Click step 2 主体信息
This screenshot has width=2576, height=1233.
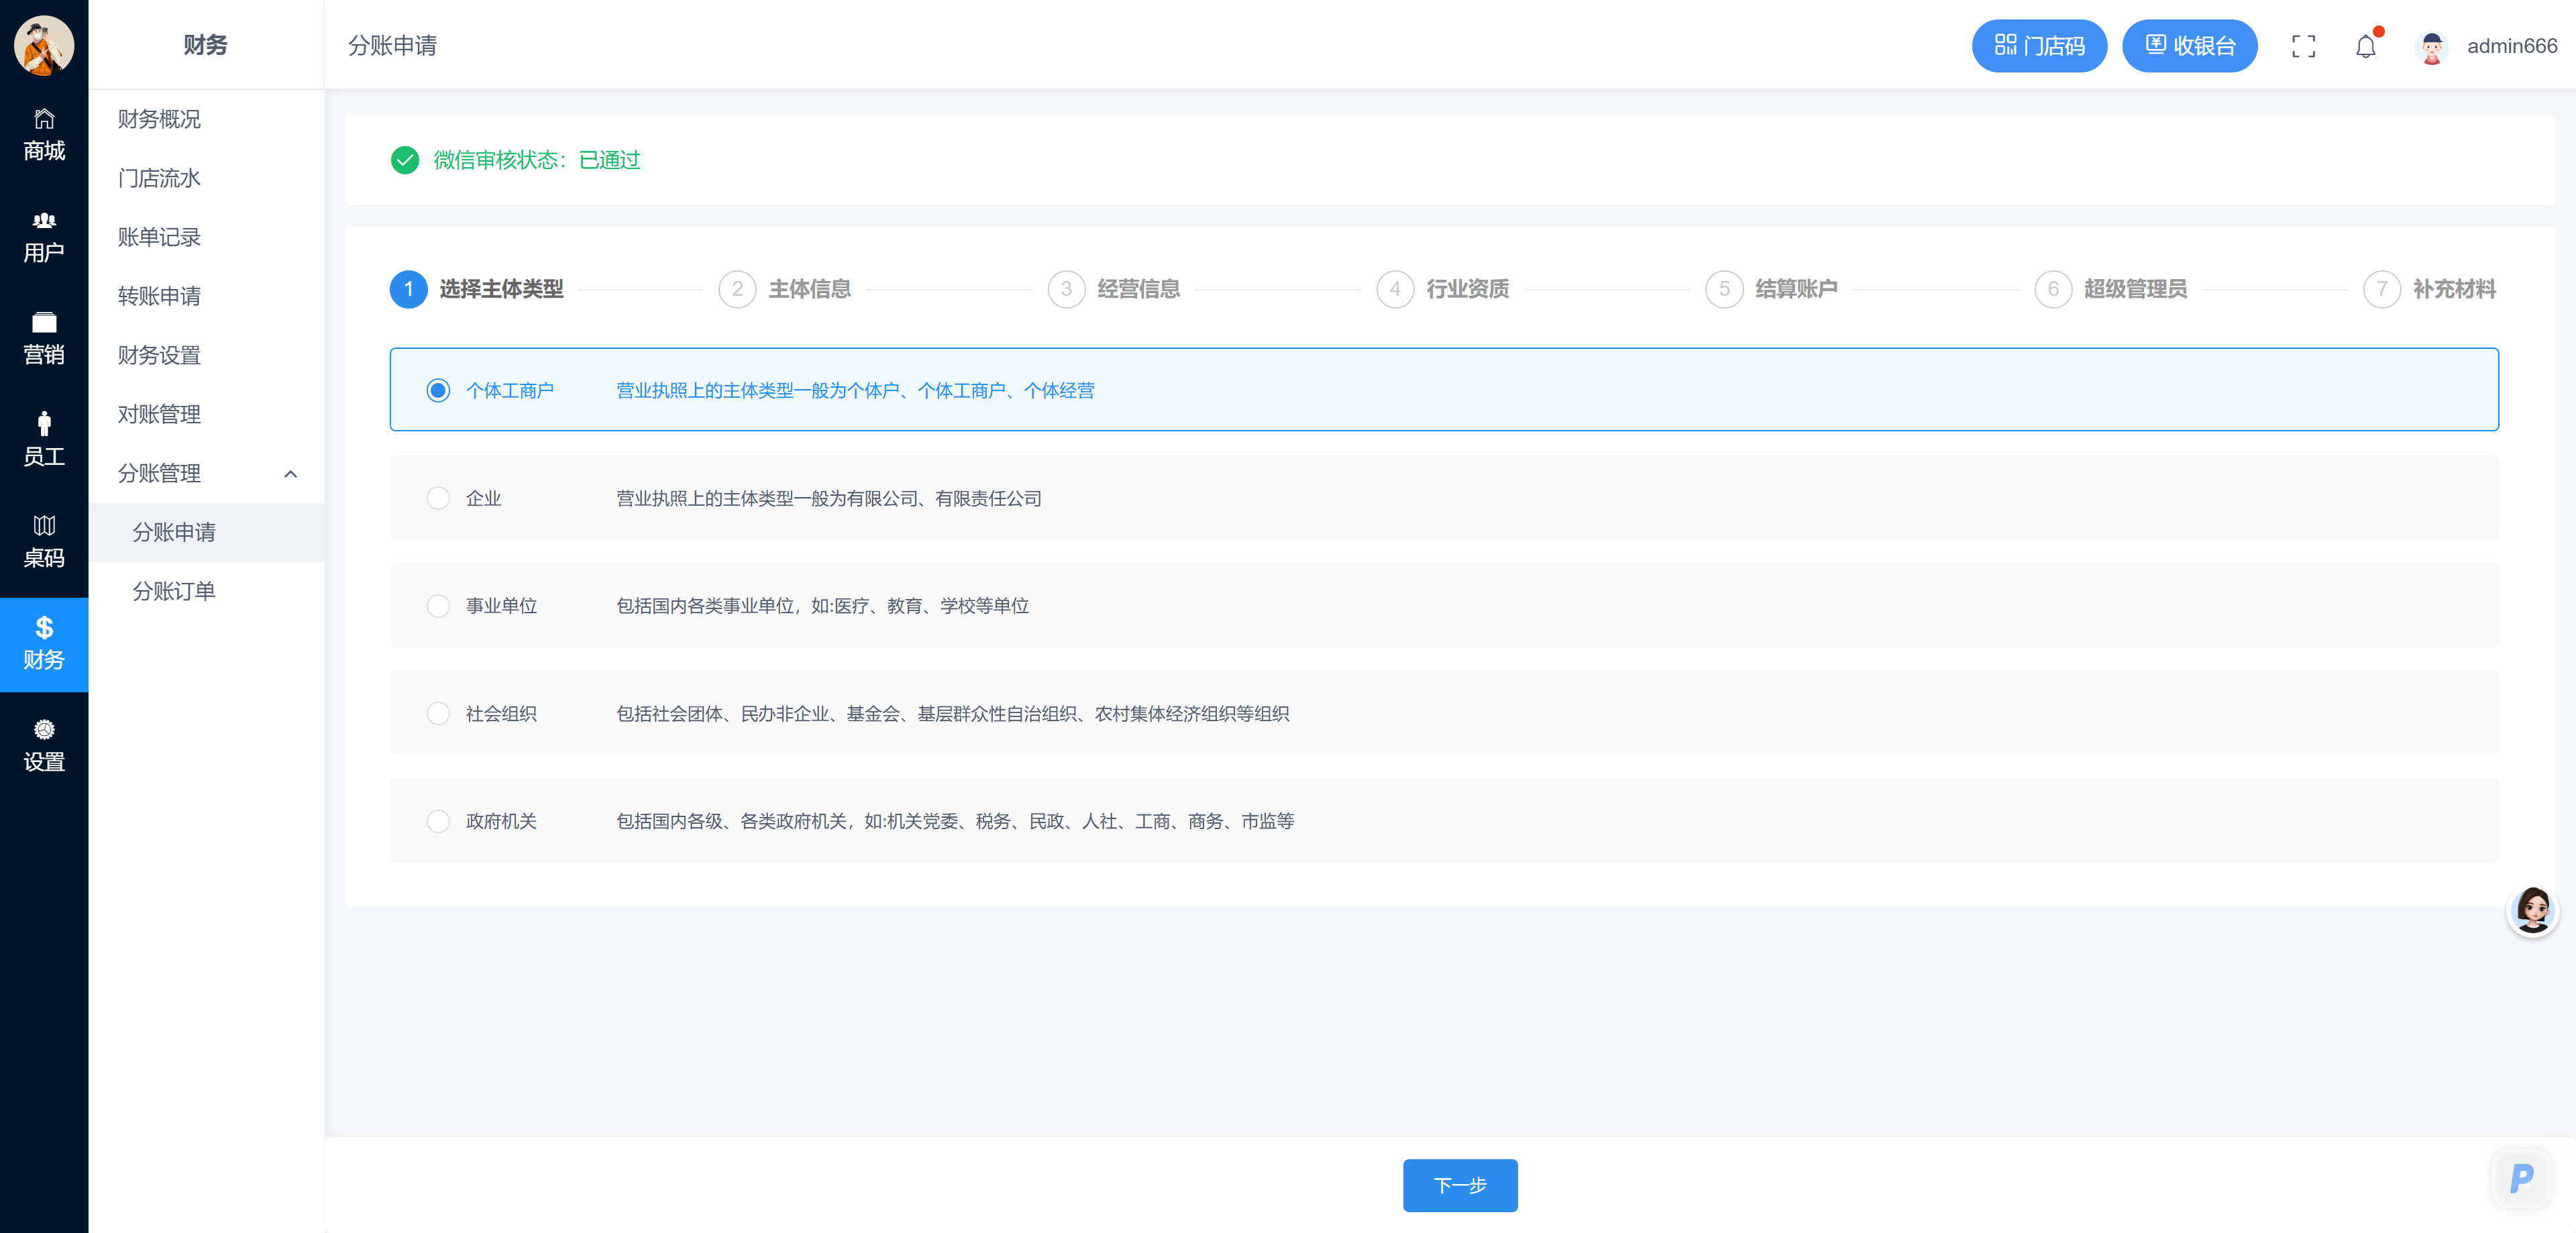coord(785,289)
